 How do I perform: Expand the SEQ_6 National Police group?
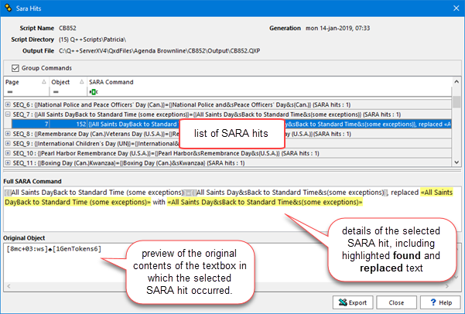[x=8, y=104]
